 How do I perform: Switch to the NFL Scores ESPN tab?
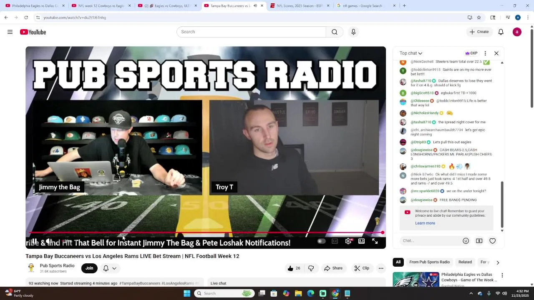(x=299, y=6)
